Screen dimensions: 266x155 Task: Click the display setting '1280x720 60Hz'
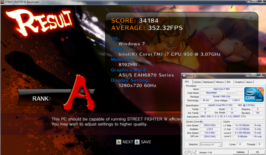point(137,86)
